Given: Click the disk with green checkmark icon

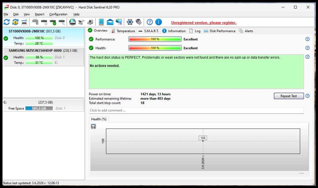Looking at the screenshot, I should coord(53,22).
